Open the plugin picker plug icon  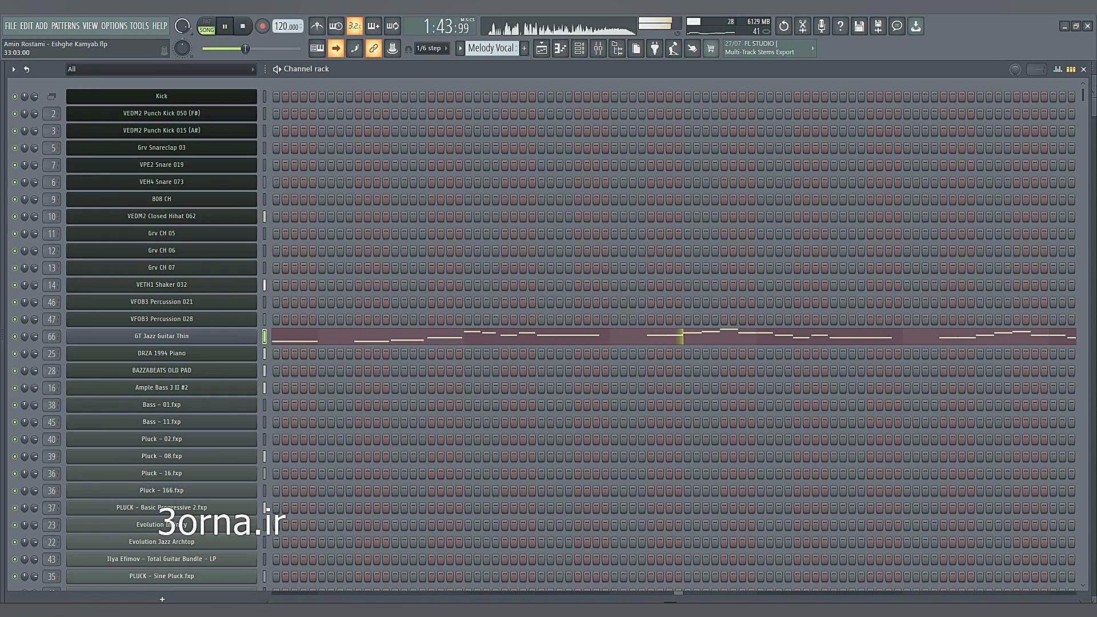pos(655,49)
